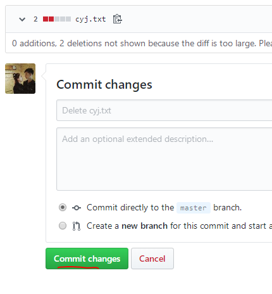
Task: Cancel the file deletion commit
Action: (152, 259)
